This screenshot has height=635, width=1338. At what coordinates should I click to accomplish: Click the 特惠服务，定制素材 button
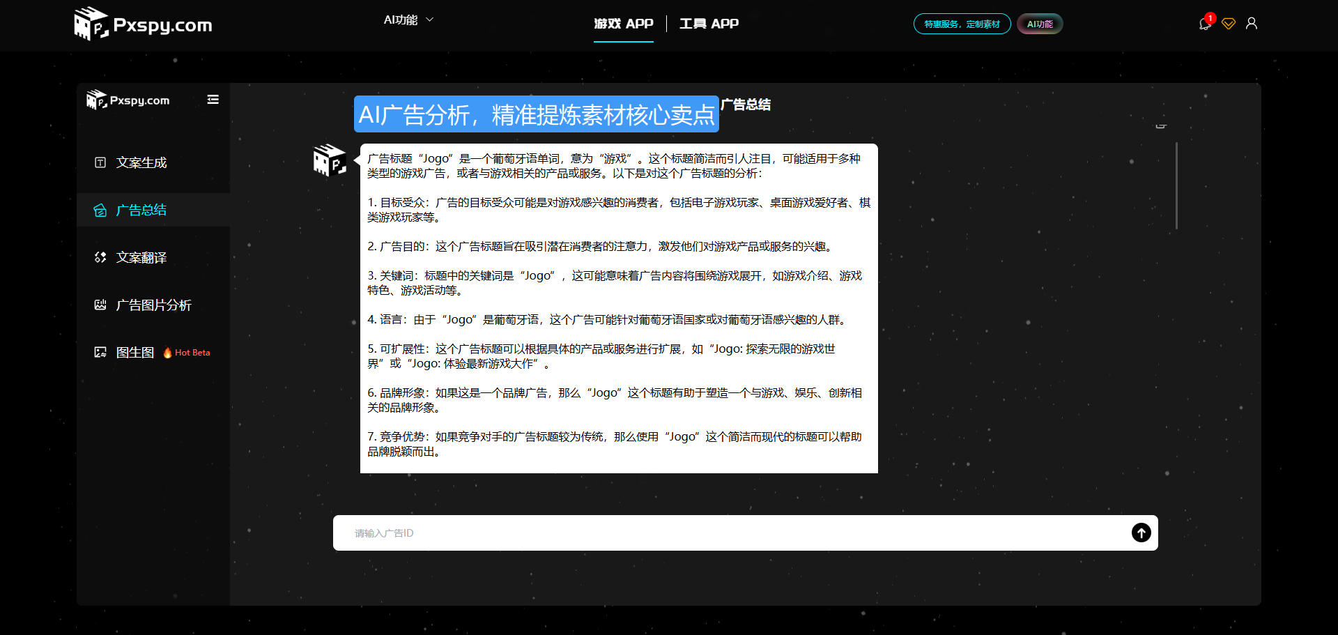tap(962, 24)
